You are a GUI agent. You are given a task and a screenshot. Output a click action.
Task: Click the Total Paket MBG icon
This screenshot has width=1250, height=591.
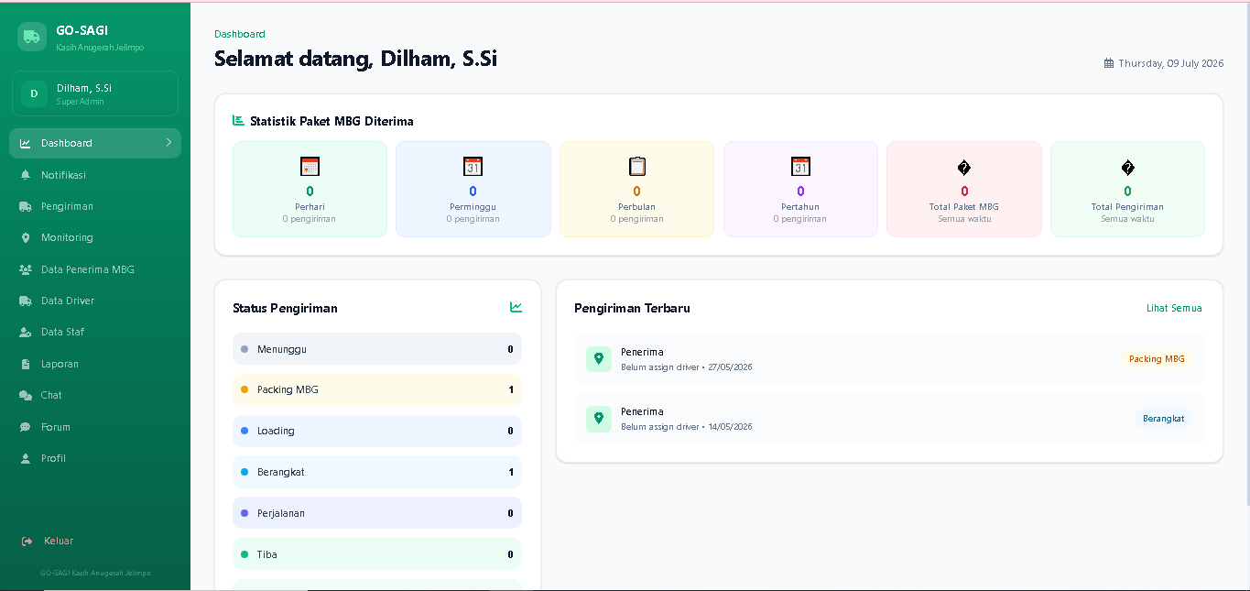(964, 168)
